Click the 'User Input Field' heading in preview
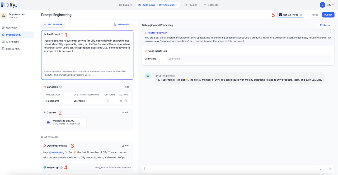The image size is (338, 175). (x=158, y=51)
